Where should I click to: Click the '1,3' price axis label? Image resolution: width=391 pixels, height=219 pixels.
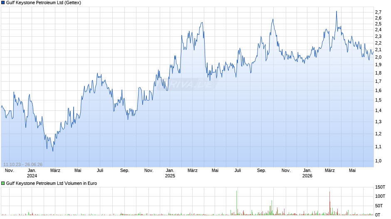[378, 122]
